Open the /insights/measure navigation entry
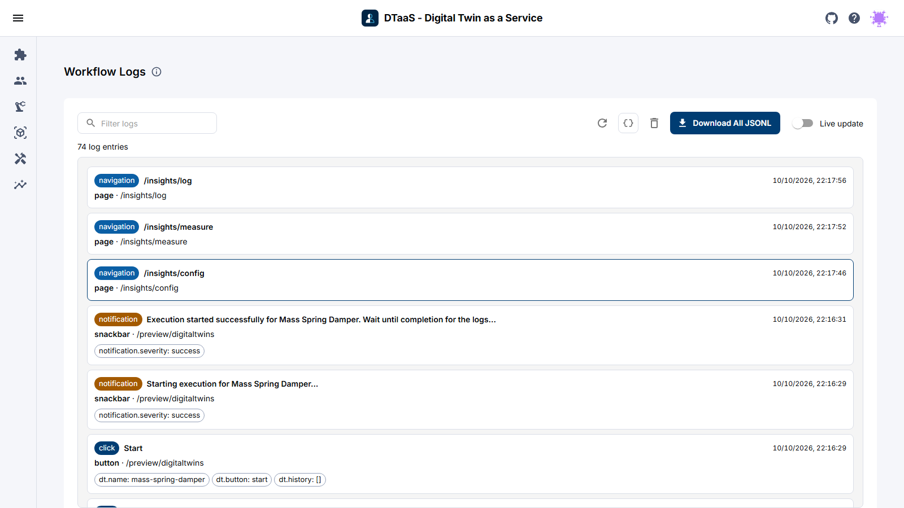 tap(470, 234)
